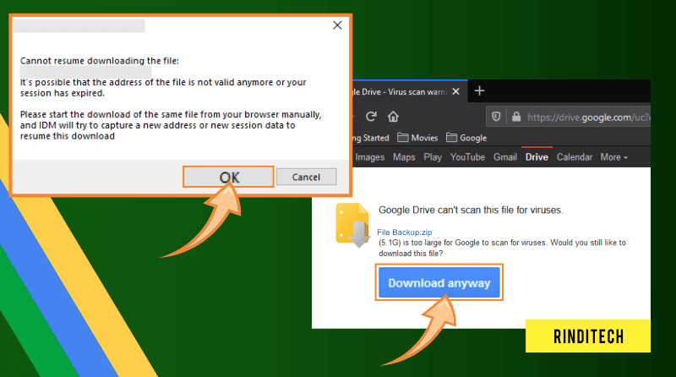Click the padlock site security icon
Screen dimensions: 676x377
(x=516, y=117)
